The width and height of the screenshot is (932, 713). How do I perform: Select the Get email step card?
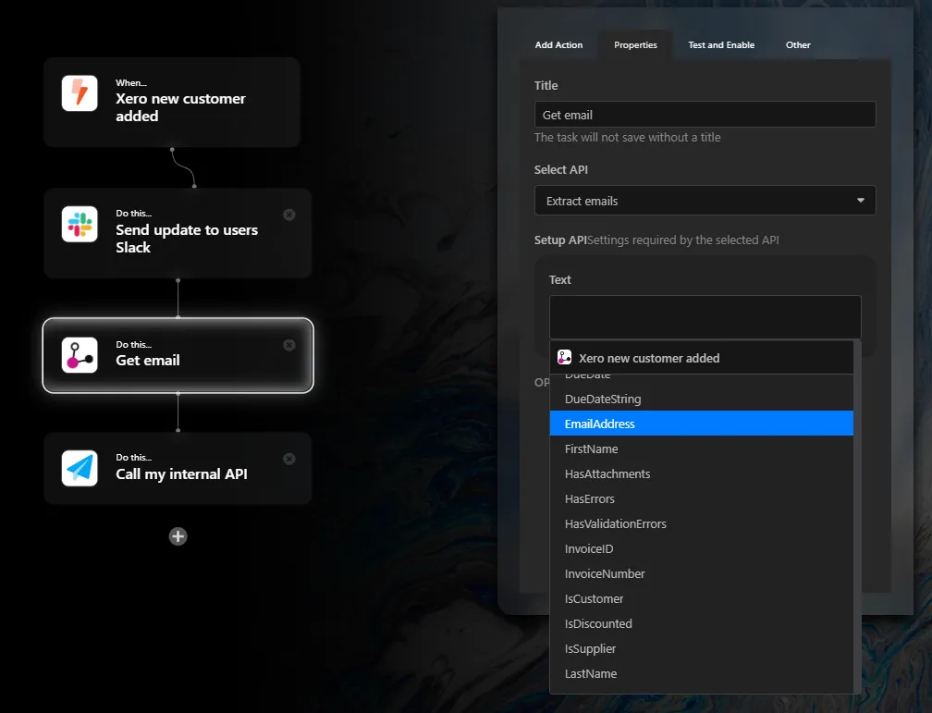click(x=178, y=355)
